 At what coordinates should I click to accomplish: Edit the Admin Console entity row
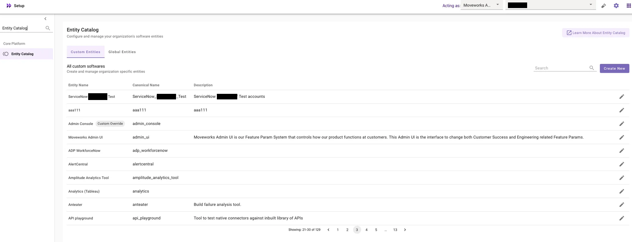click(x=622, y=124)
